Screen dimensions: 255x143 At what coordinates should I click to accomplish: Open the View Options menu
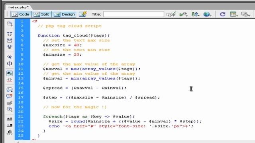click(x=234, y=14)
